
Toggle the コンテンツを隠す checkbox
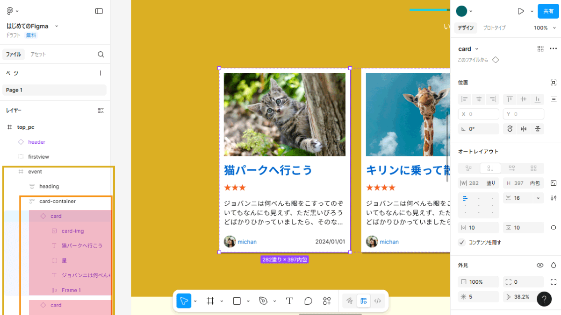462,242
